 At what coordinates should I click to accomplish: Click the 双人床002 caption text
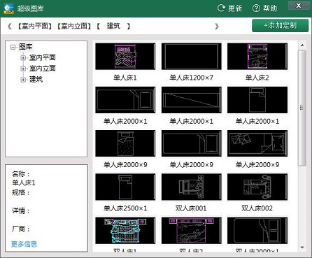click(x=257, y=208)
